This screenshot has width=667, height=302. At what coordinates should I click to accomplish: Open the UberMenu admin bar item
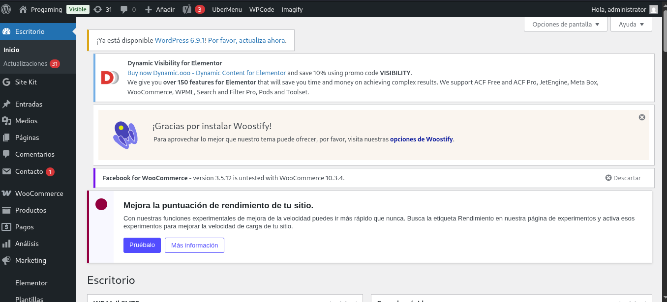[227, 9]
